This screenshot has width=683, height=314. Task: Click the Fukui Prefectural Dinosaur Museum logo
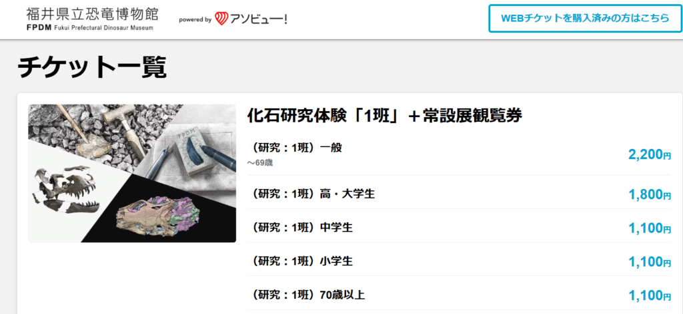coord(92,19)
